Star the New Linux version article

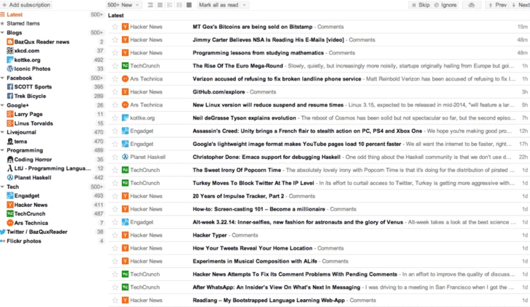pos(115,105)
